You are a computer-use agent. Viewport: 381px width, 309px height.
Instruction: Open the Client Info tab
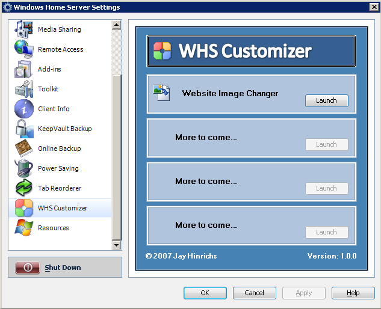pos(54,109)
